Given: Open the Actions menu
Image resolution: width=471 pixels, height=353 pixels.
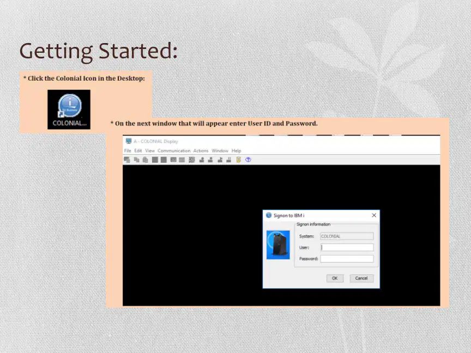Looking at the screenshot, I should (x=201, y=151).
